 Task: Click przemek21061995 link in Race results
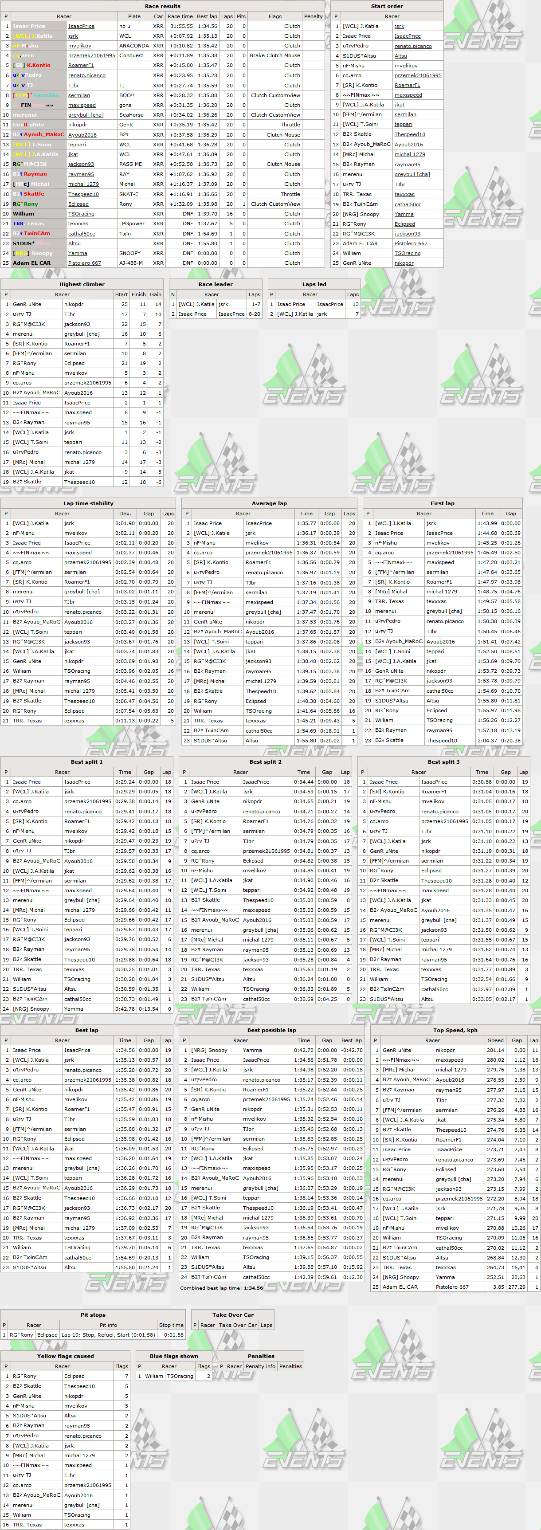(x=91, y=56)
